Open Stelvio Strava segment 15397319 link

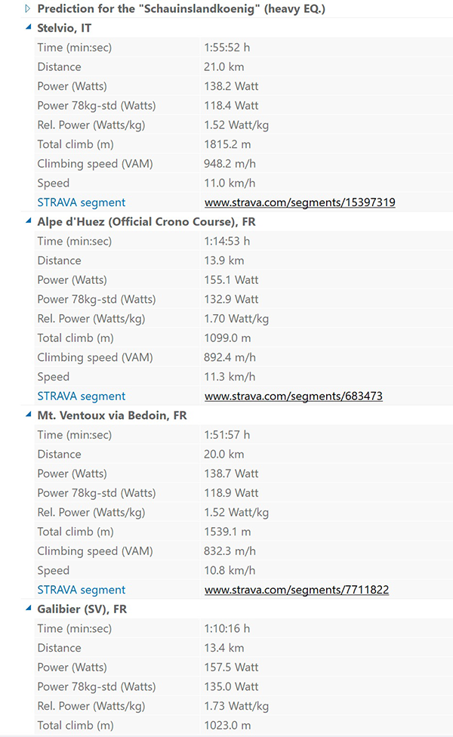(x=300, y=202)
